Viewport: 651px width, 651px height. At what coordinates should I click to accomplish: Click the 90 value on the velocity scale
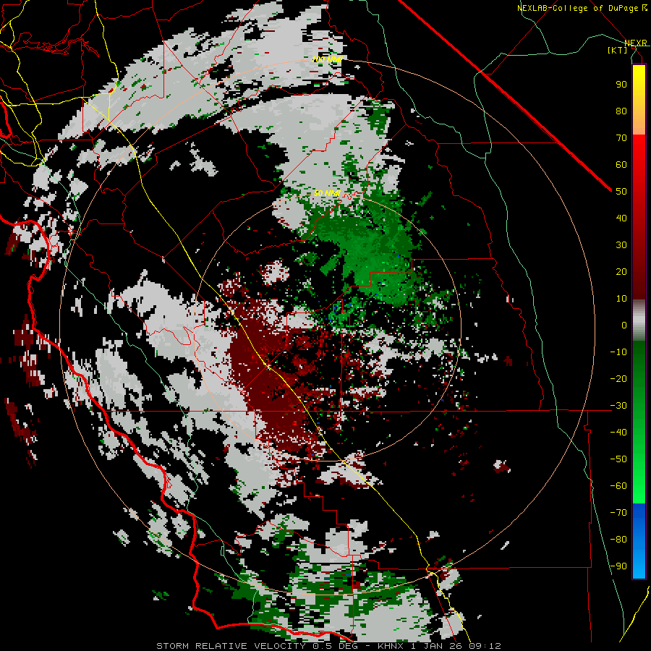pos(621,85)
